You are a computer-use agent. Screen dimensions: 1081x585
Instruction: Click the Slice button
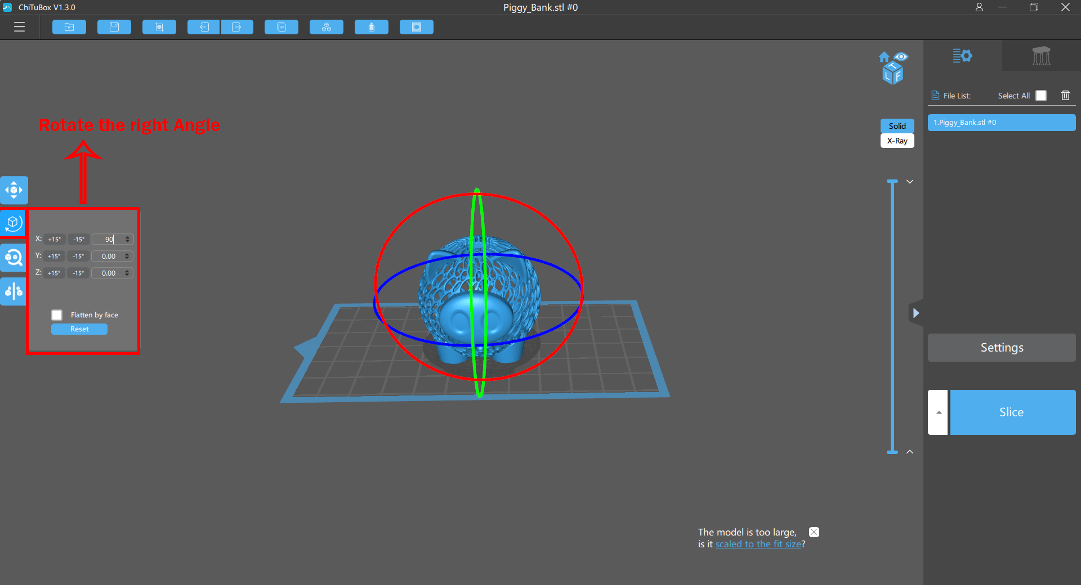point(1012,412)
